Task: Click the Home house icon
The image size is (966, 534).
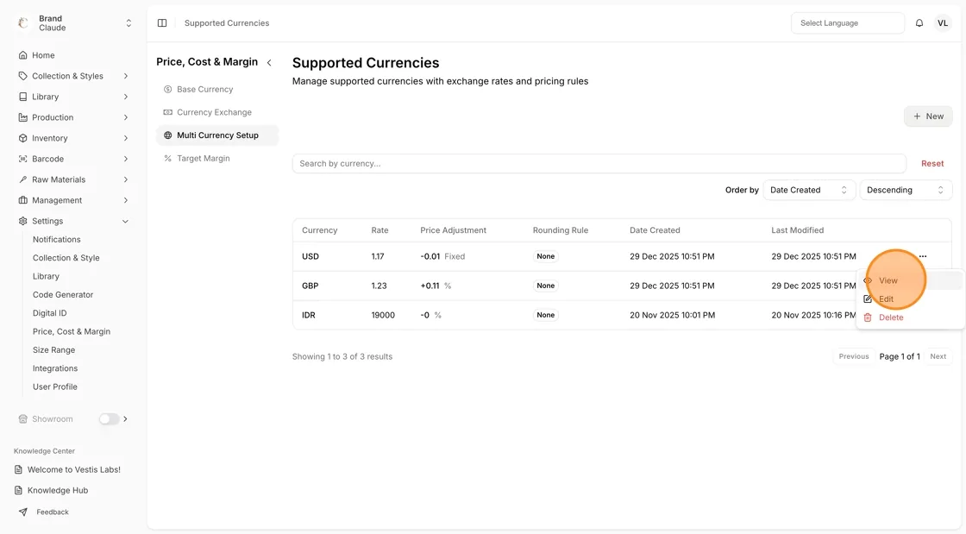Action: [22, 55]
